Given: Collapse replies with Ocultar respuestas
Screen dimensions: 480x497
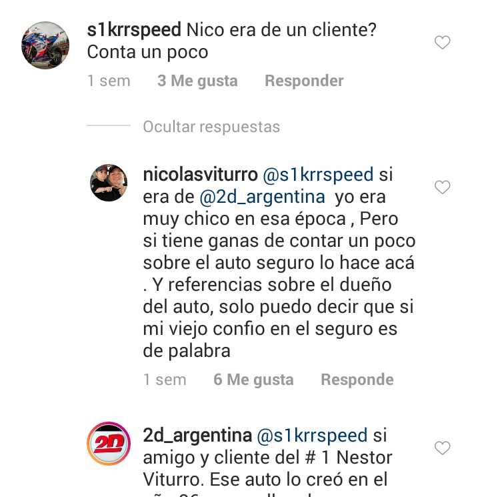Looking at the screenshot, I should pos(211,127).
